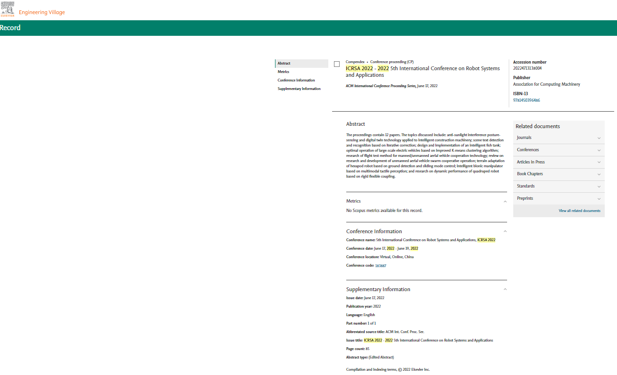Image resolution: width=617 pixels, height=375 pixels.
Task: Click the Page count 85 entry
Action: 358,349
